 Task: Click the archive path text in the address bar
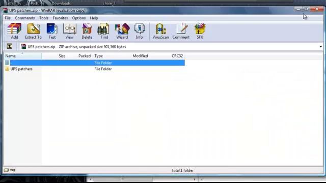point(77,47)
